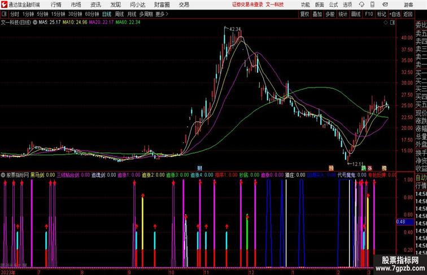
Task: Switch to 5分钟 period tab
Action: (42, 14)
